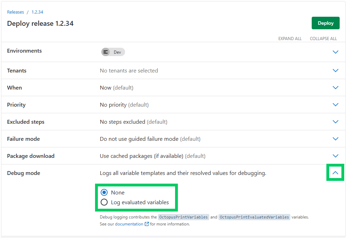
Task: Expand the Failure mode section
Action: pyautogui.click(x=335, y=139)
